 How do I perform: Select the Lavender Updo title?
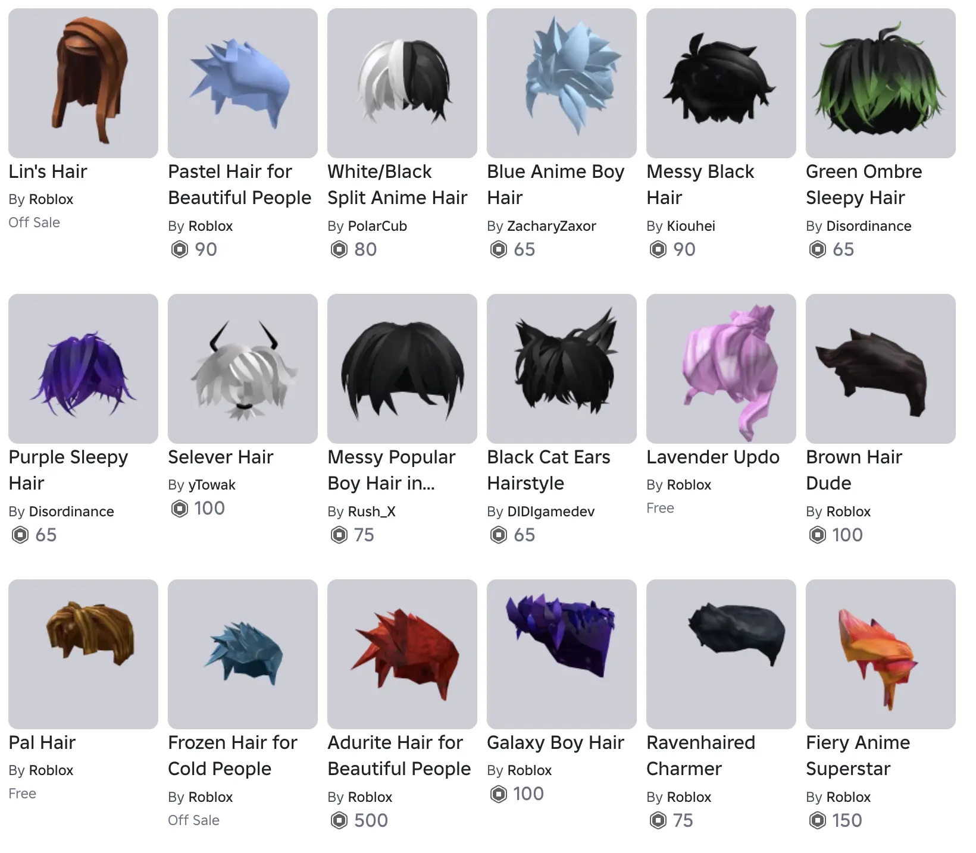[x=713, y=457]
